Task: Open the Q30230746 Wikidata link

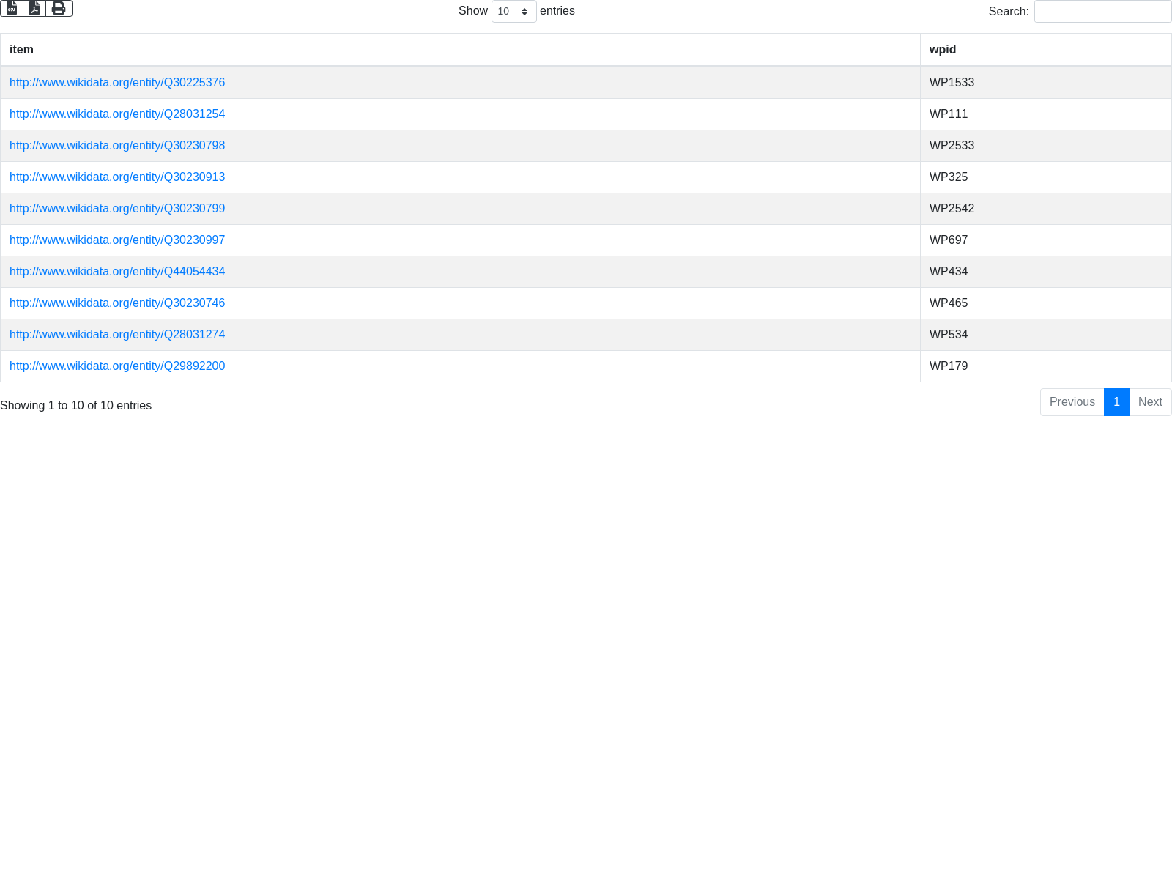Action: tap(117, 303)
